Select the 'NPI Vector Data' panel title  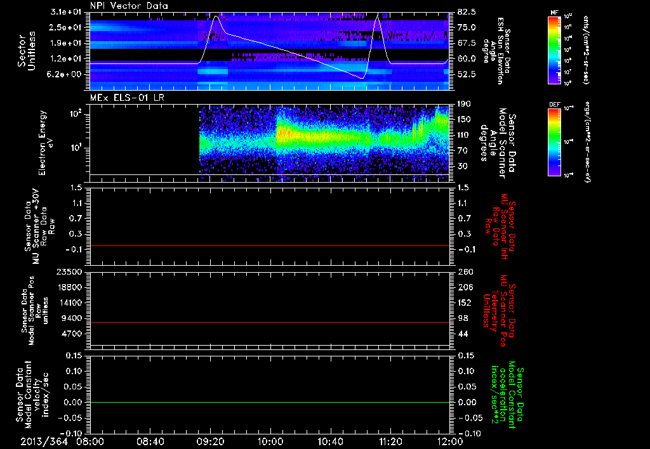129,5
